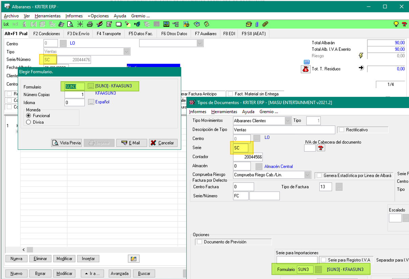Image resolution: width=409 pixels, height=279 pixels.
Task: Switch to the F4 Transporte tab
Action: tap(109, 34)
